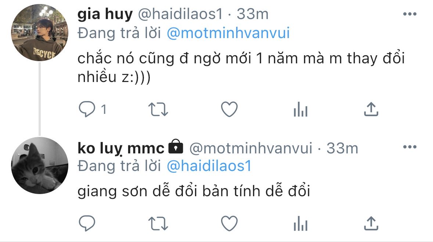This screenshot has height=242, width=433.
Task: Reply to ko lụy mmc's tweet
Action: (x=87, y=222)
